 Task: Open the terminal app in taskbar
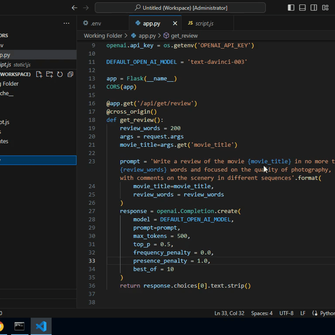pyautogui.click(x=19, y=326)
